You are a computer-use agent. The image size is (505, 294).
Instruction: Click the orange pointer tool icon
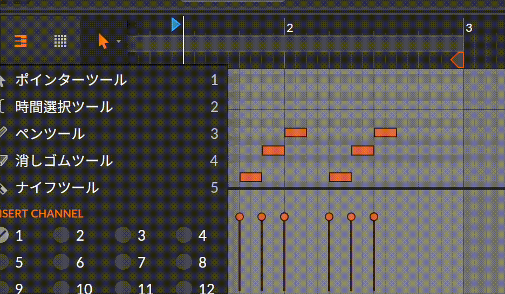(103, 41)
